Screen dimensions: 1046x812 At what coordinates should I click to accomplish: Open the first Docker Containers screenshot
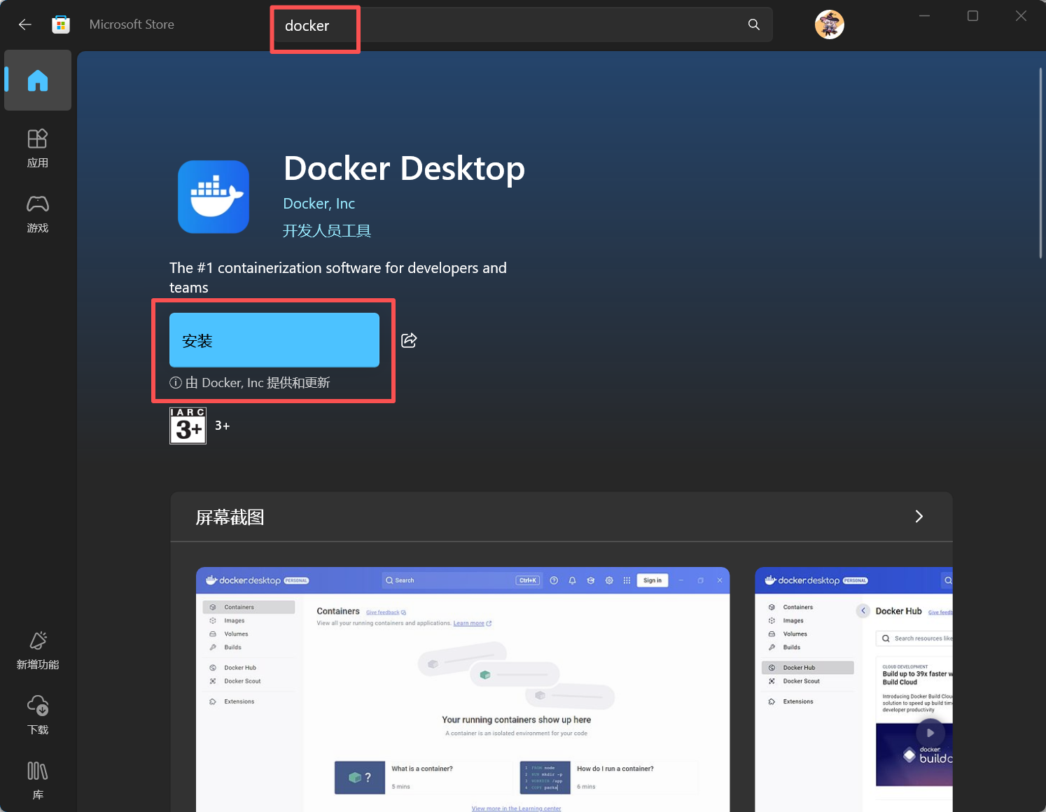(x=462, y=689)
